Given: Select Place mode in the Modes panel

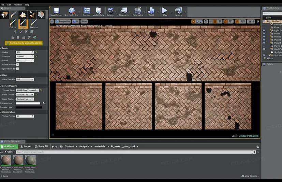Looking at the screenshot, I should pos(4,15).
